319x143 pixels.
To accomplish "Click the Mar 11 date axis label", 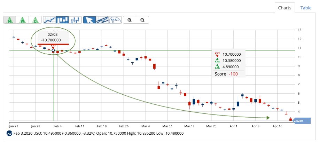I will tap(168, 126).
